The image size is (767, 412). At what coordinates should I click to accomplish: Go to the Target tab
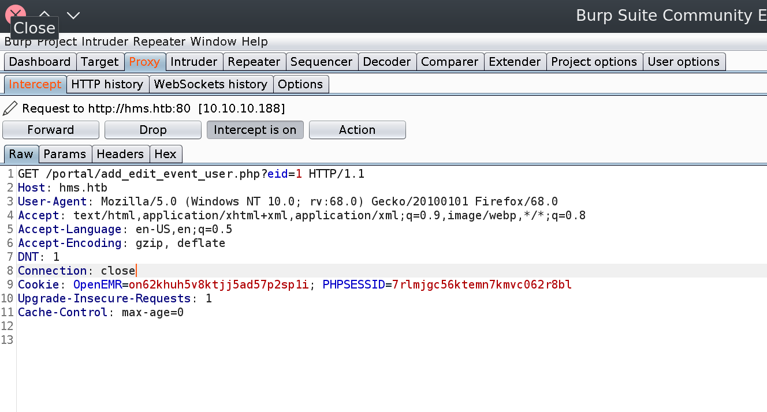point(100,62)
